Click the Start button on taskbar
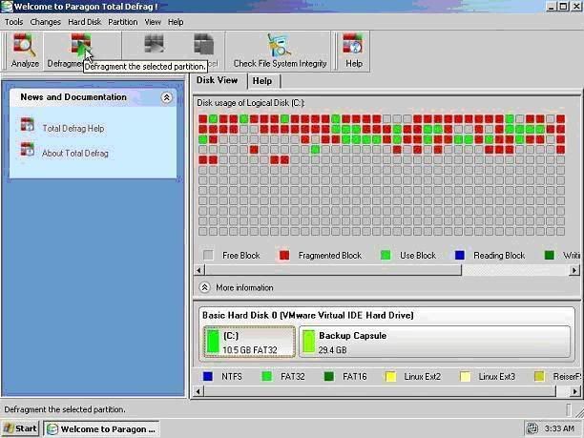 (20, 428)
